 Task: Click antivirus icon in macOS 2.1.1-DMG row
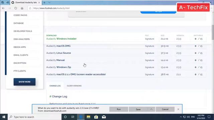point(195,75)
